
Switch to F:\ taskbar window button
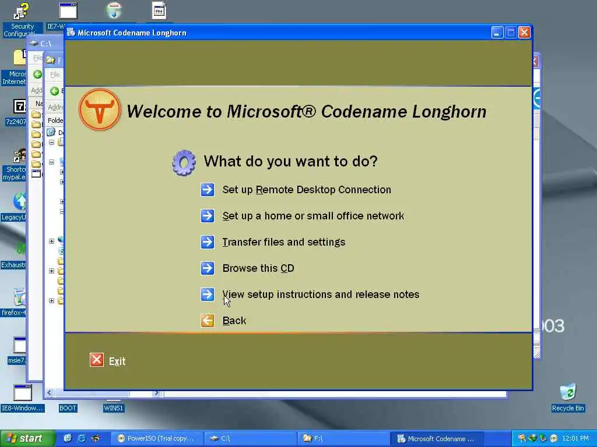click(343, 439)
